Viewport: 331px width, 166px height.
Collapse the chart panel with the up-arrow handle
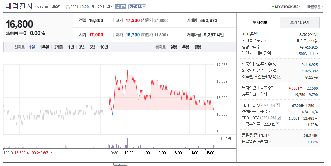pos(120,164)
